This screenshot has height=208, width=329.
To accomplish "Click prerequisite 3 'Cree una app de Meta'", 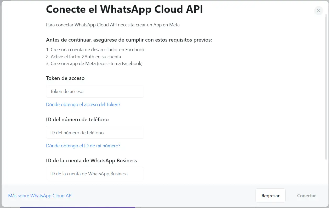I will (94, 63).
